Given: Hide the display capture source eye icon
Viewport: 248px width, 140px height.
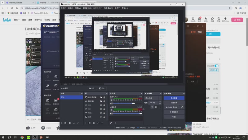Looking at the screenshot, I should tap(101, 97).
